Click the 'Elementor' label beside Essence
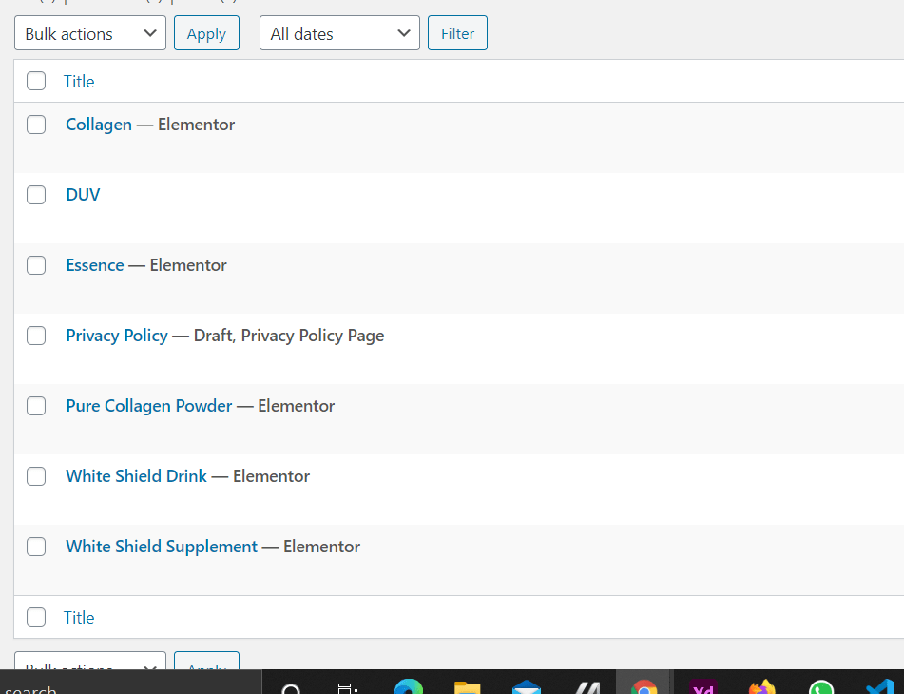 188,265
